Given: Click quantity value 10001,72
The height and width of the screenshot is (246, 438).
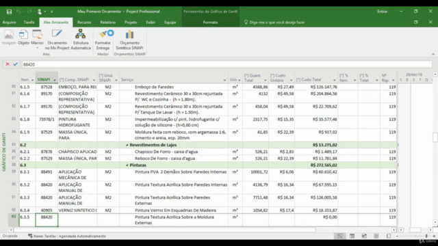Looking at the screenshot, I should click(259, 172).
